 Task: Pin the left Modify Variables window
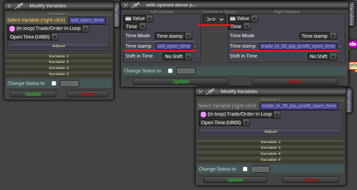pyautogui.click(x=19, y=6)
